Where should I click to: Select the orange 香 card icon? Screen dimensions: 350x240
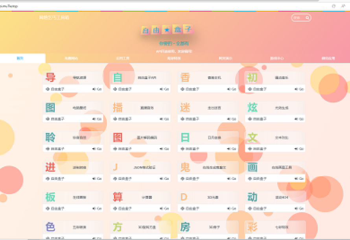[x=185, y=78]
